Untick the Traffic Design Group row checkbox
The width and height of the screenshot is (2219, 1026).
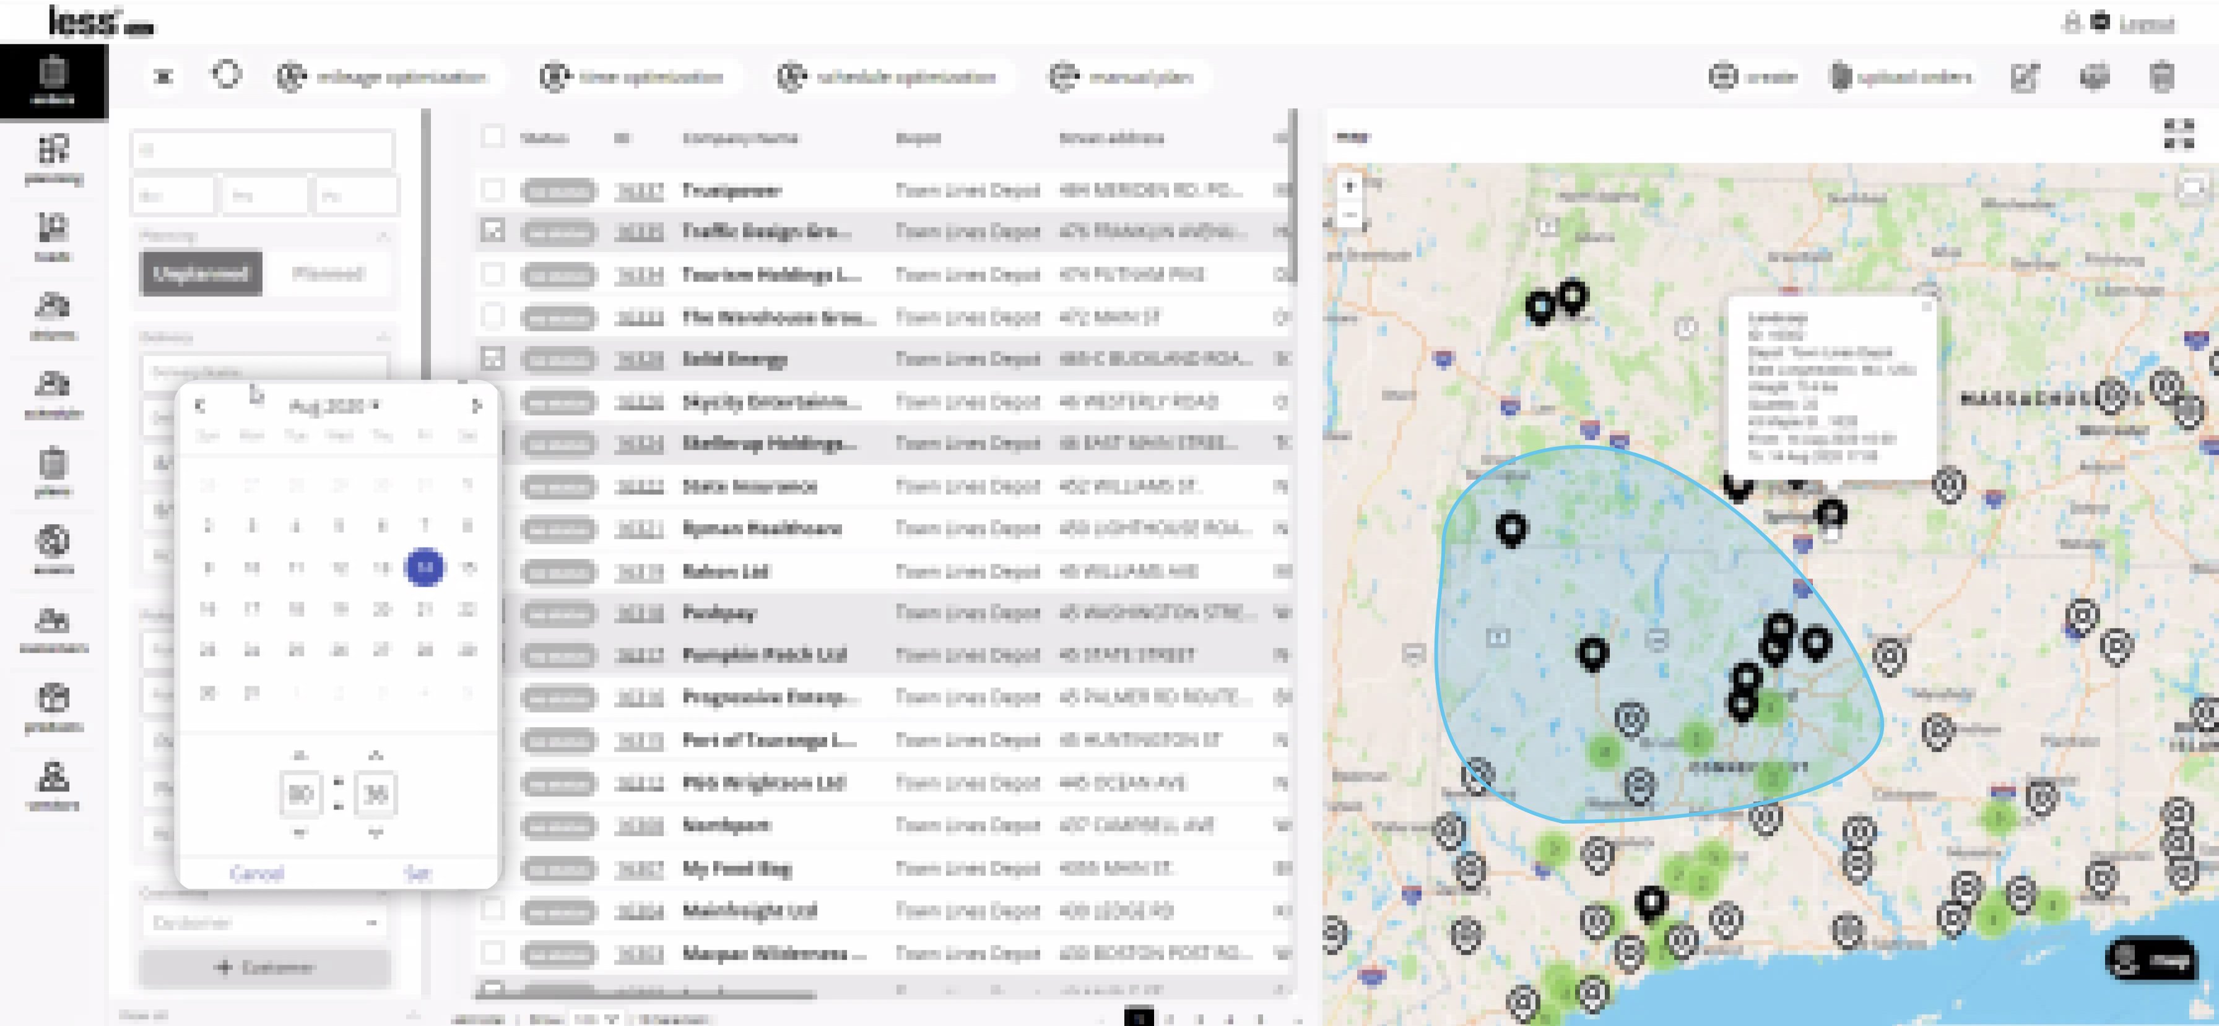(x=492, y=231)
